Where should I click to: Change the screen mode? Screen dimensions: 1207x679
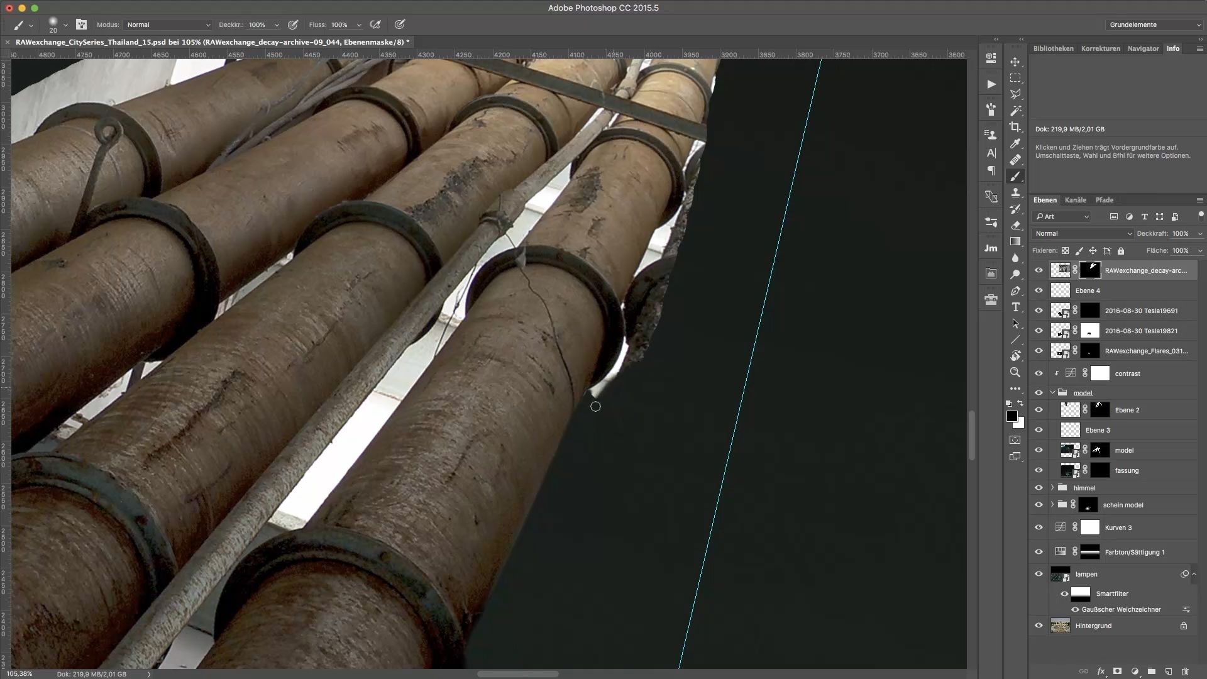[1015, 456]
